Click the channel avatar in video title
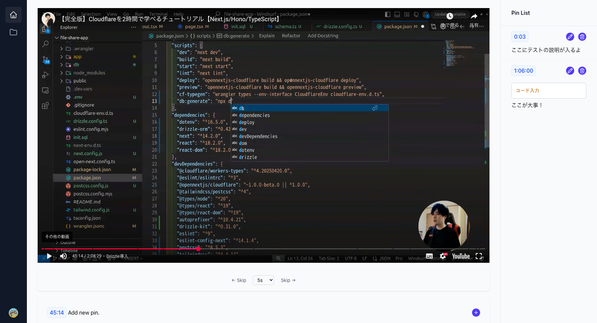This screenshot has width=597, height=323. [48, 19]
